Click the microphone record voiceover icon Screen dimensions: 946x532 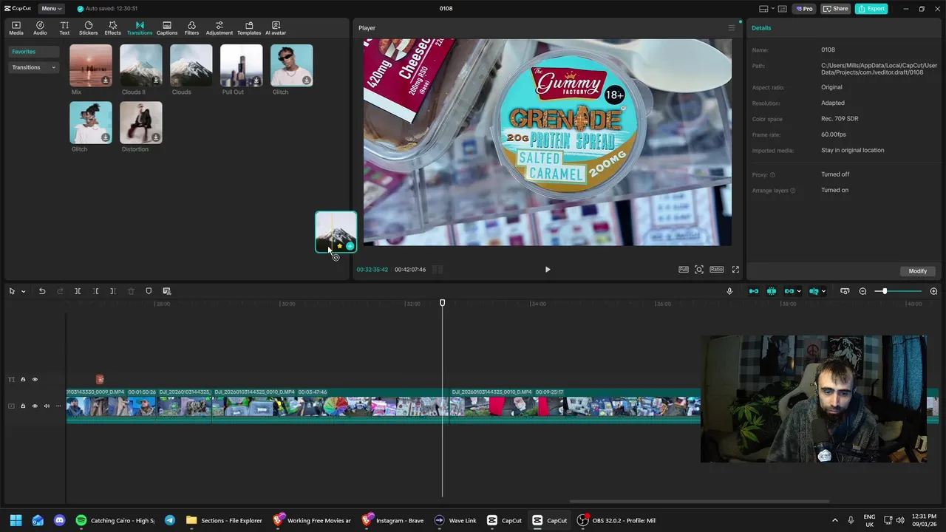(x=729, y=291)
